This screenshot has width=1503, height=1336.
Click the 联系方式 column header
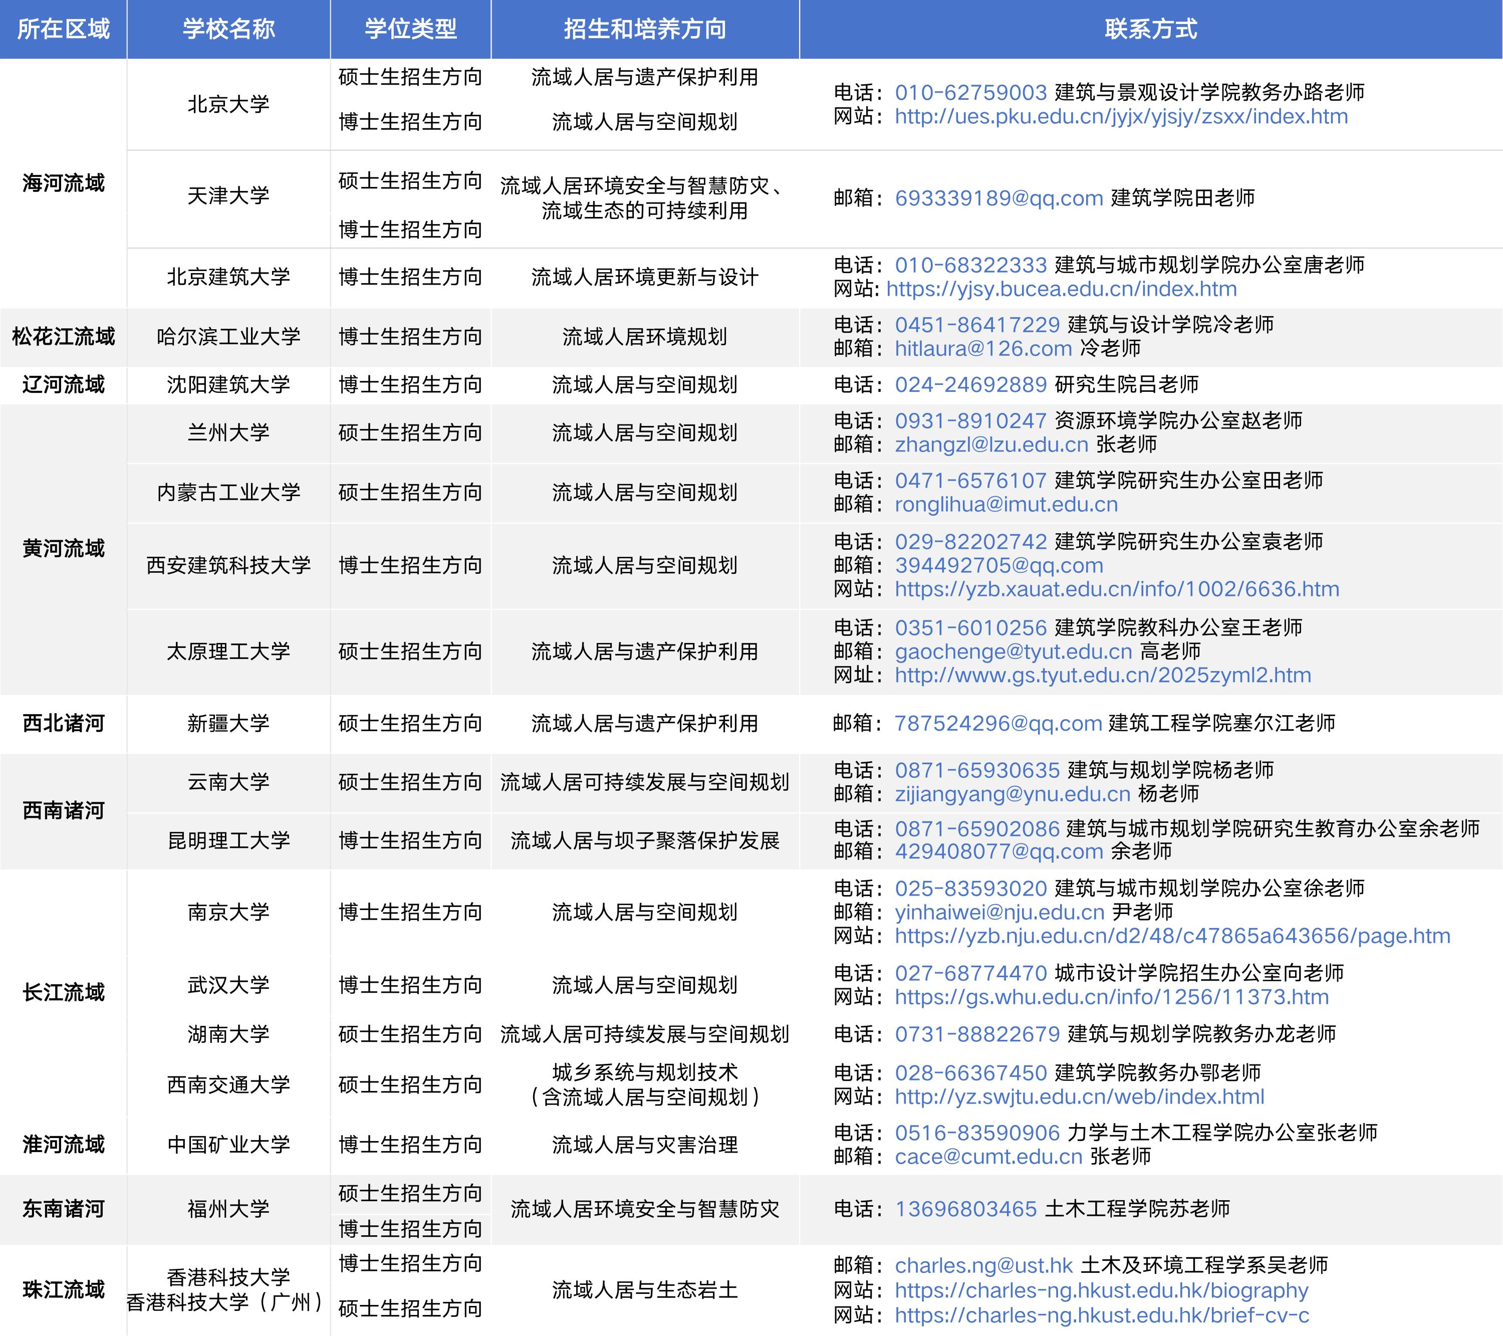click(1151, 29)
